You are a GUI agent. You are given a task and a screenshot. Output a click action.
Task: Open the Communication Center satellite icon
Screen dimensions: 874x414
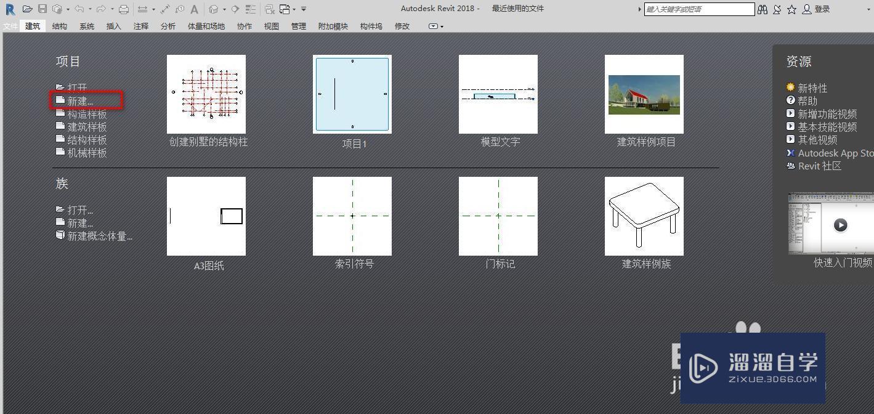tap(777, 9)
